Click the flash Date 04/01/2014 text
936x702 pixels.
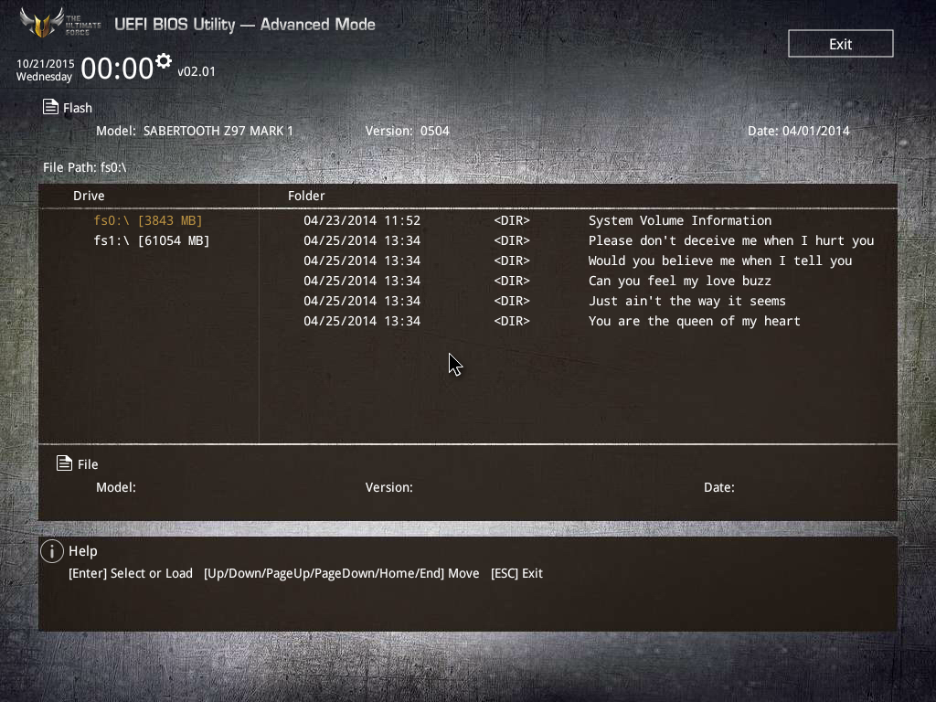point(799,131)
